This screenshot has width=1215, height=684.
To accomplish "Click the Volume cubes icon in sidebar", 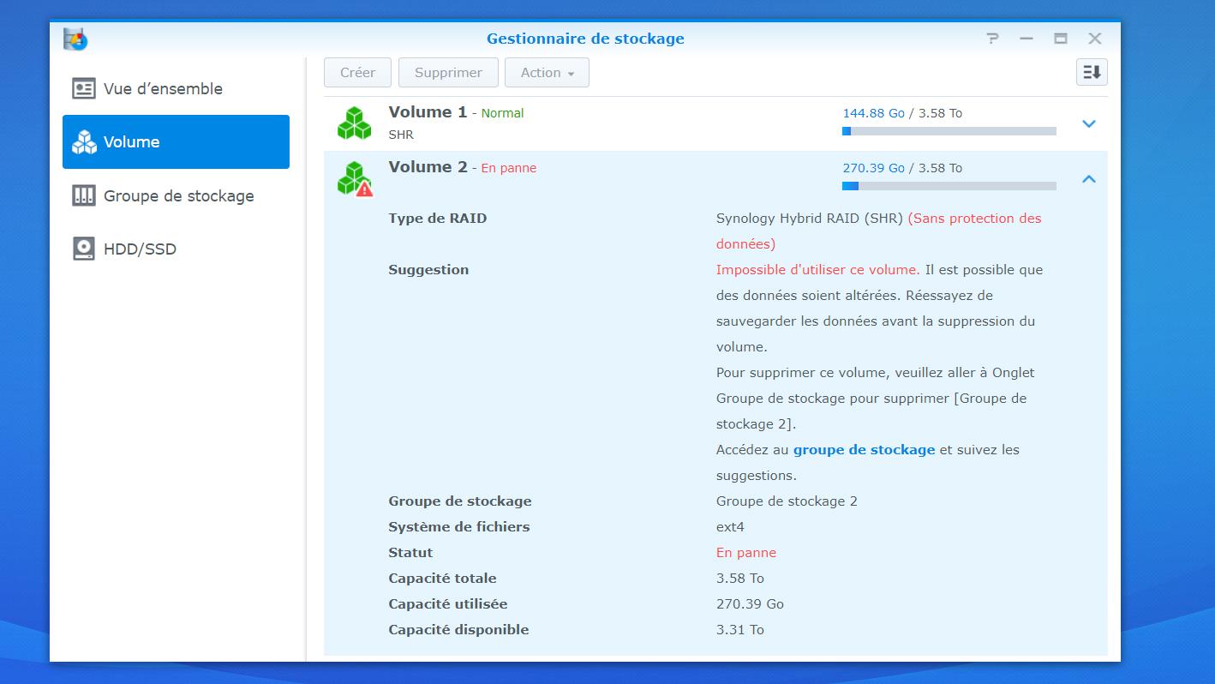I will tap(84, 142).
